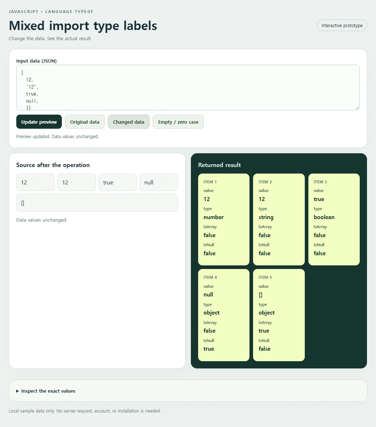Load the Changed data preset
The height and width of the screenshot is (427, 376).
pos(128,122)
